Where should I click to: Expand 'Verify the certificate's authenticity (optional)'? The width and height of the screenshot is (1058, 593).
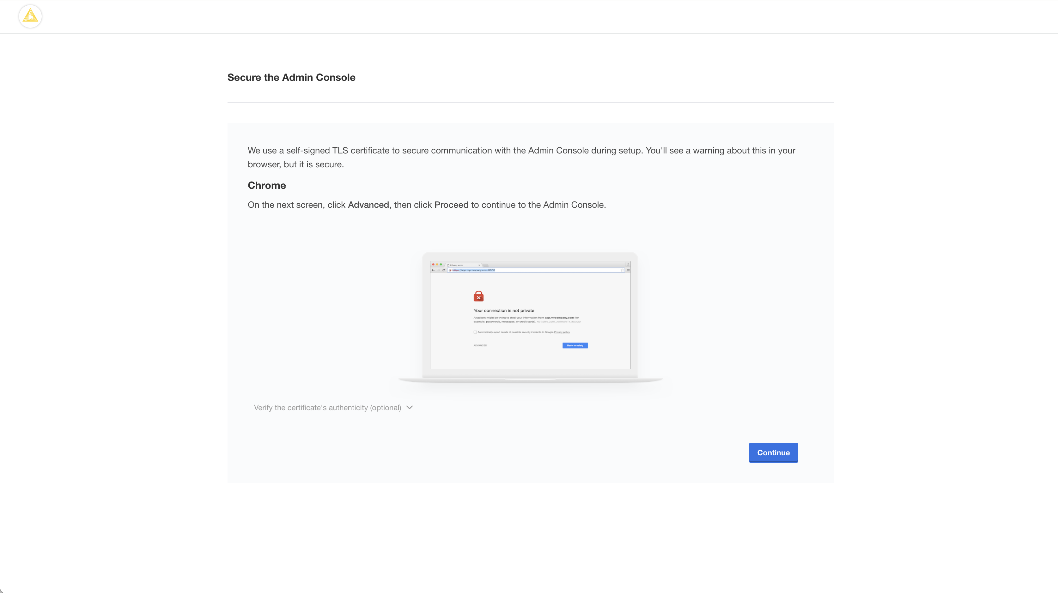click(327, 408)
